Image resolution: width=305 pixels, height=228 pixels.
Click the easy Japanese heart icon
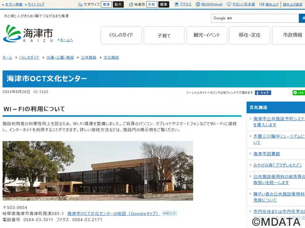(229, 4)
